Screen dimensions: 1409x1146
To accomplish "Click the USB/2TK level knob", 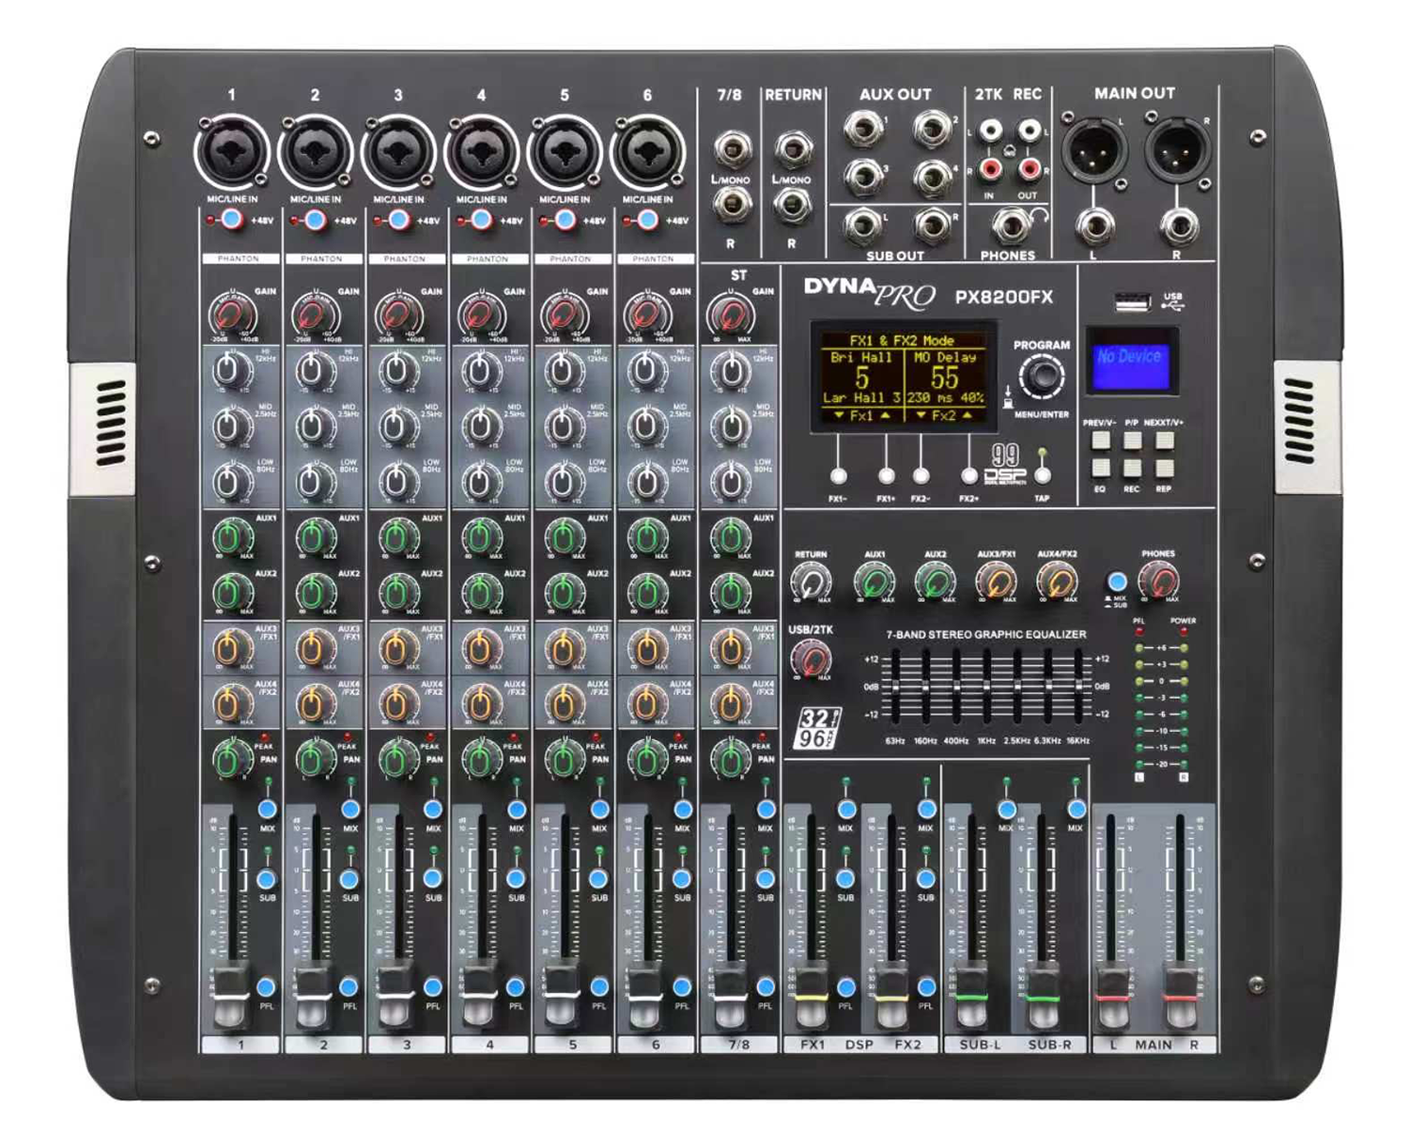I will pyautogui.click(x=811, y=659).
